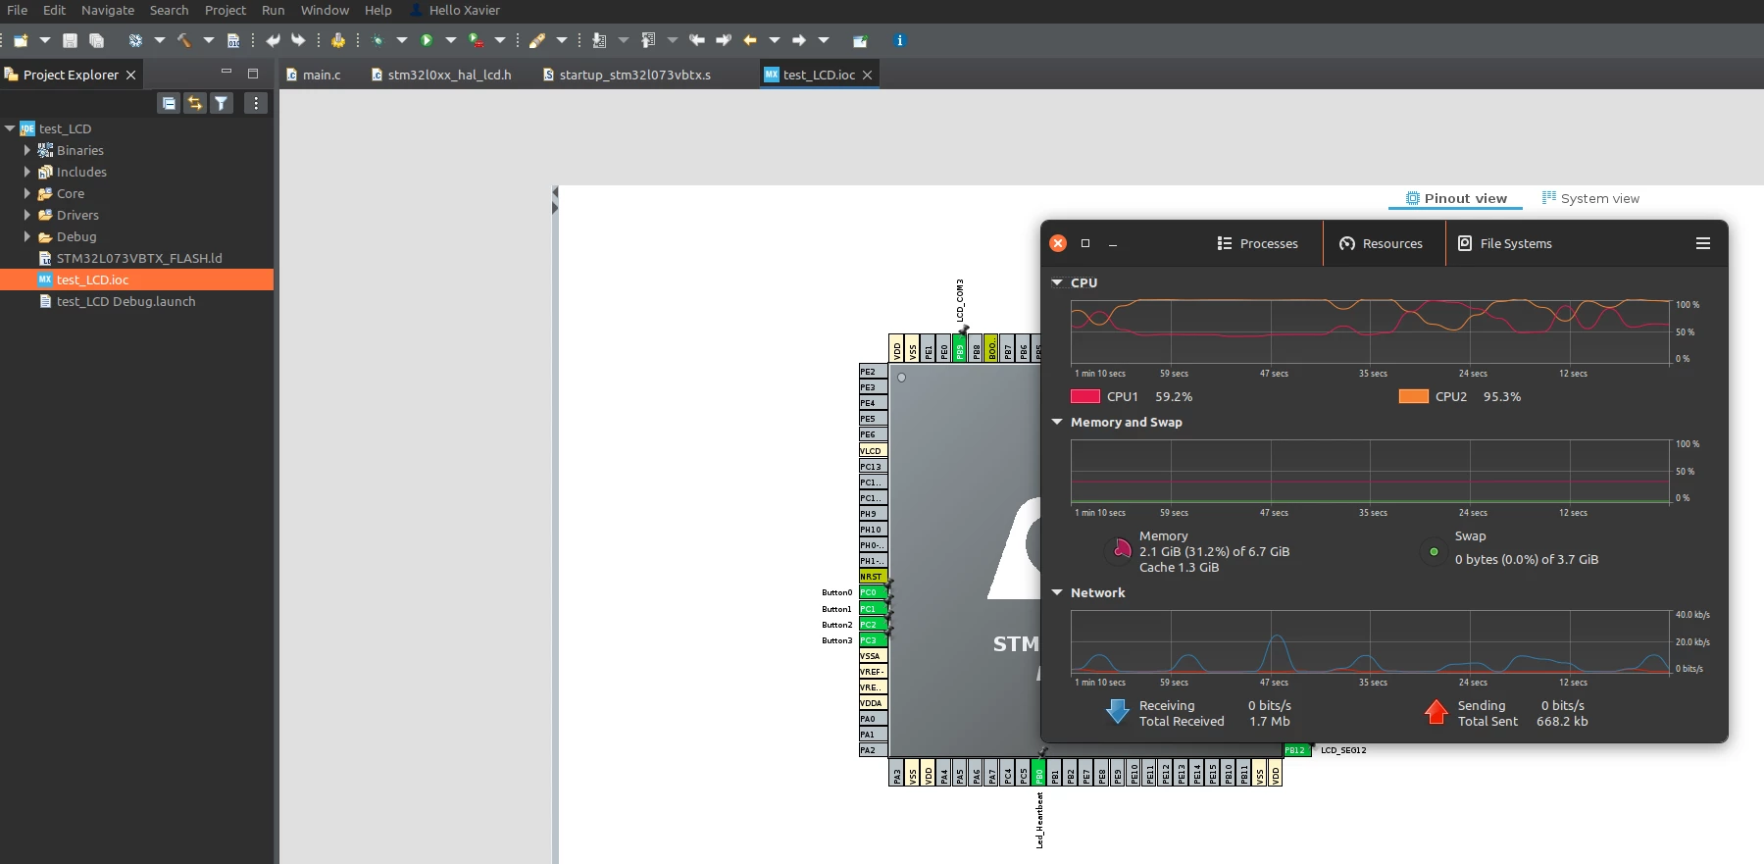The height and width of the screenshot is (864, 1764).
Task: Switch to System view
Action: coord(1590,198)
